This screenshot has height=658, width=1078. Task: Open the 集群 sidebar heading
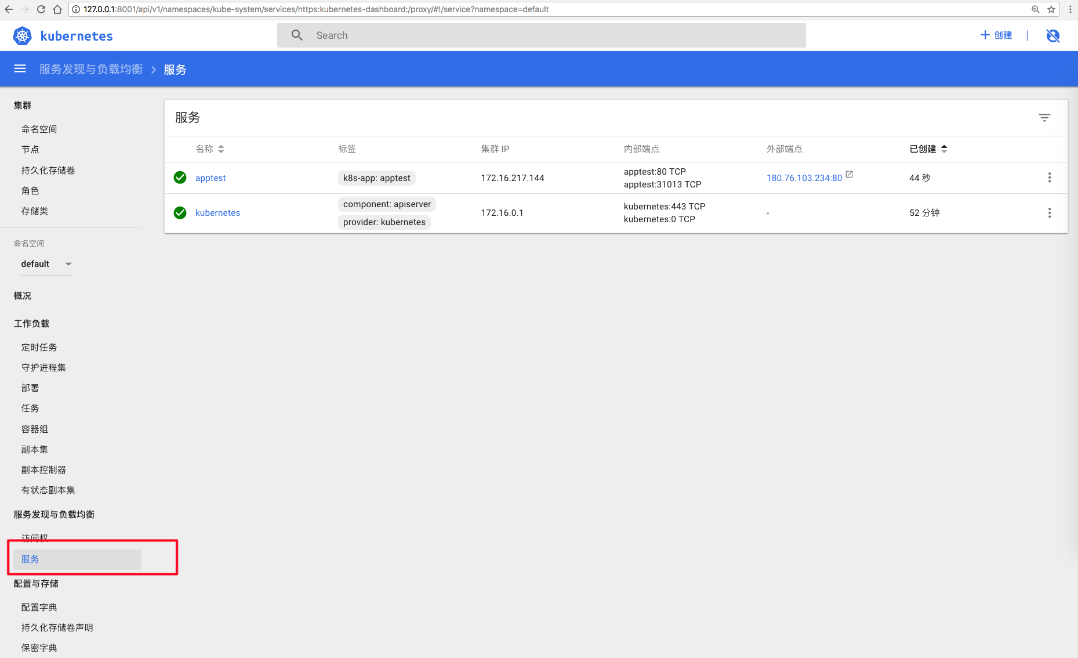point(23,106)
